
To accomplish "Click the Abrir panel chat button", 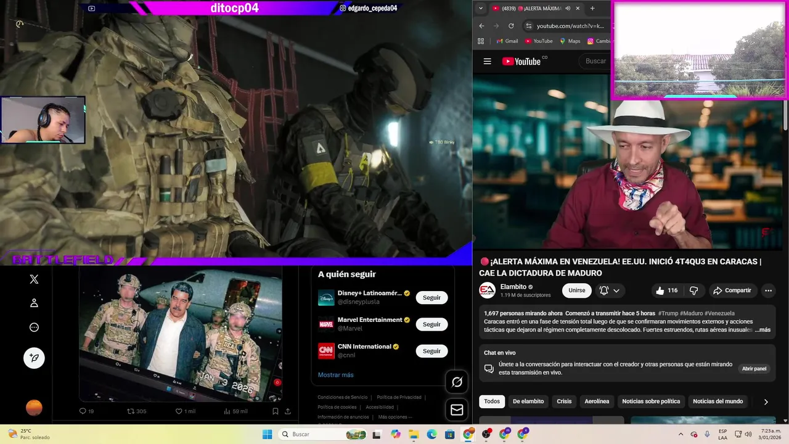I will 754,369.
